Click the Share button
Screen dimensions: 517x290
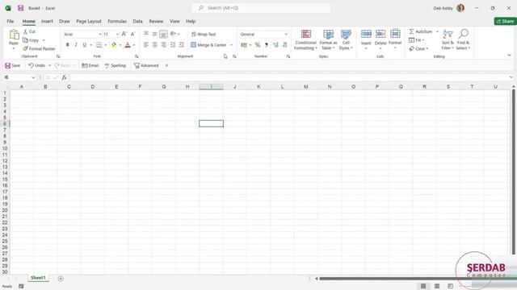(505, 21)
